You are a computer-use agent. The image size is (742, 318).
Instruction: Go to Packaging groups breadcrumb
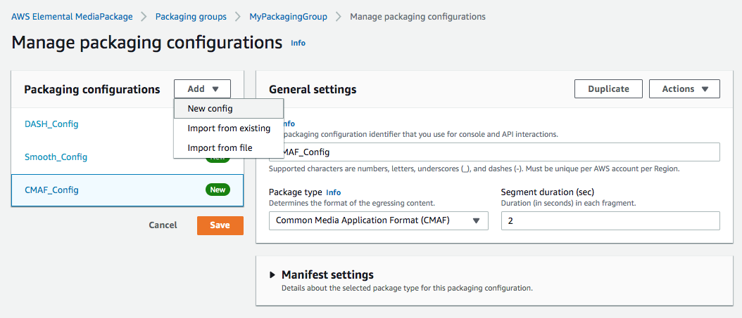tap(191, 17)
